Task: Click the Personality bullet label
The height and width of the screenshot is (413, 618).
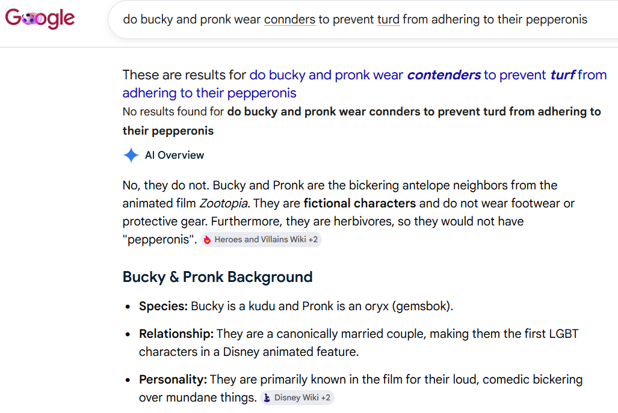Action: pos(173,379)
